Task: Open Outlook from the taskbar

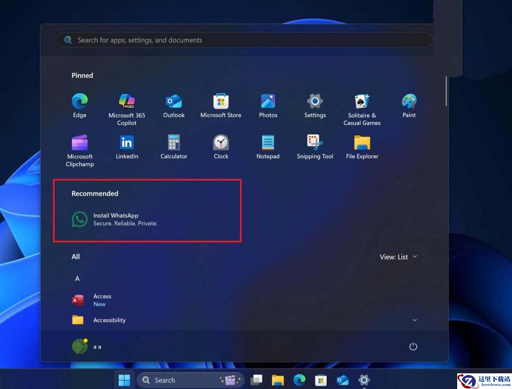Action: 342,380
